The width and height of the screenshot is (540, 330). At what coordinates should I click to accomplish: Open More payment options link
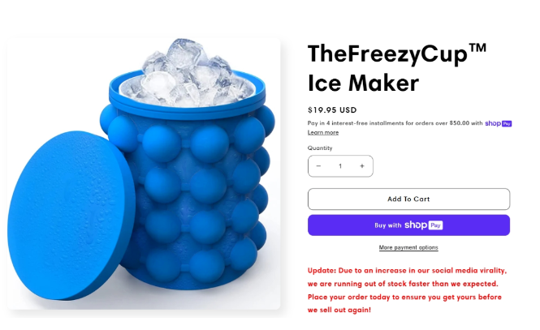tap(408, 247)
